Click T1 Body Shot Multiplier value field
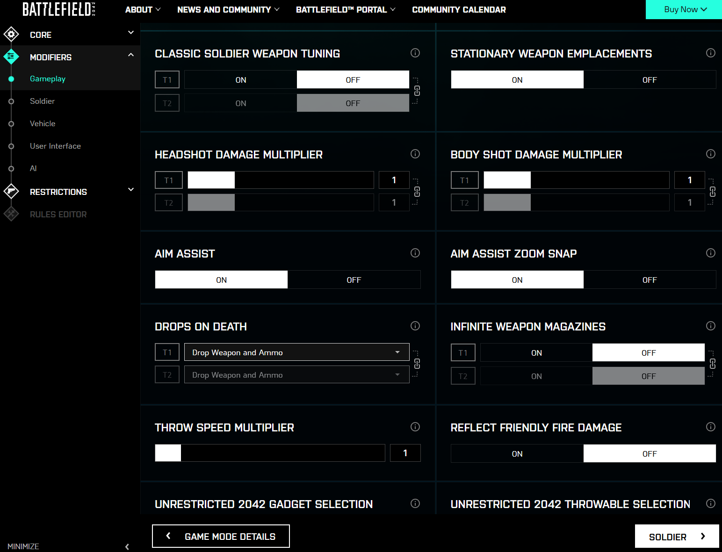This screenshot has height=552, width=722. pos(689,180)
